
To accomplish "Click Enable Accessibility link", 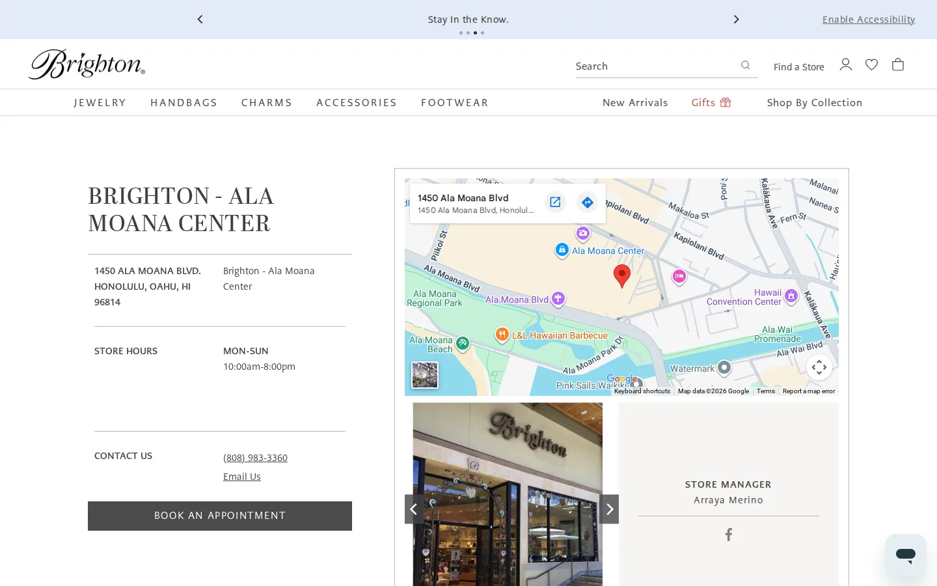I will coord(869,20).
